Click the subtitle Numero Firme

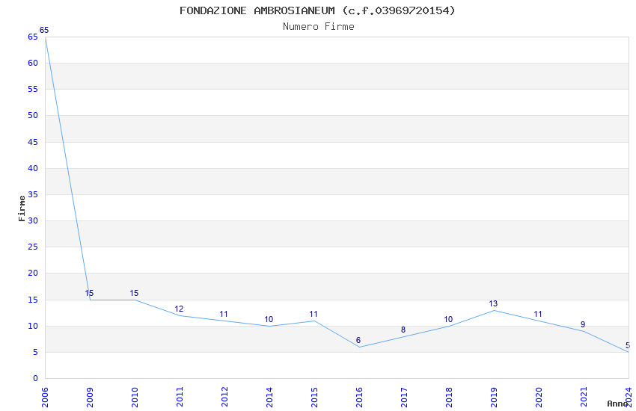click(x=319, y=27)
